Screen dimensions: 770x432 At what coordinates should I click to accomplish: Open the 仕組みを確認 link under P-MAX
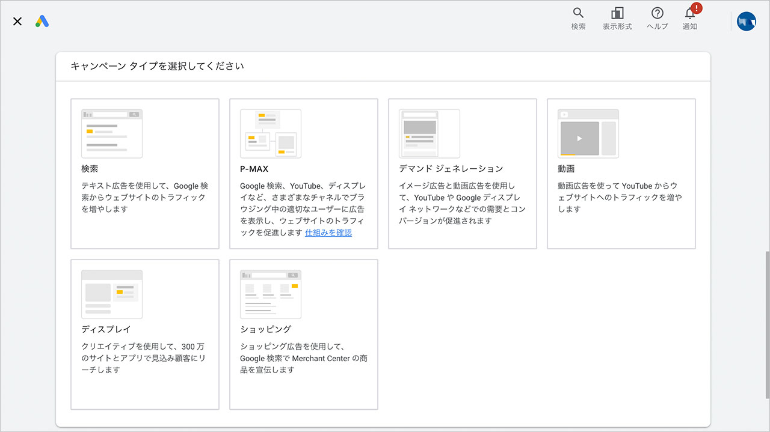click(328, 232)
